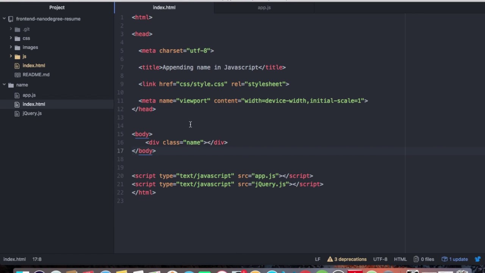Open the UTF-8 encoding selector

(380, 259)
